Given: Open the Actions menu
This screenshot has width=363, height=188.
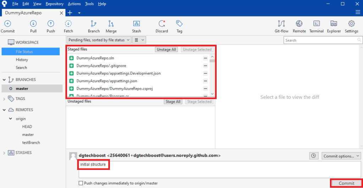Looking at the screenshot, I should pos(74,4).
